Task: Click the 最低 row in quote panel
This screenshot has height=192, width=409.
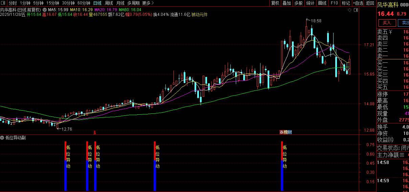Action: pos(393,107)
